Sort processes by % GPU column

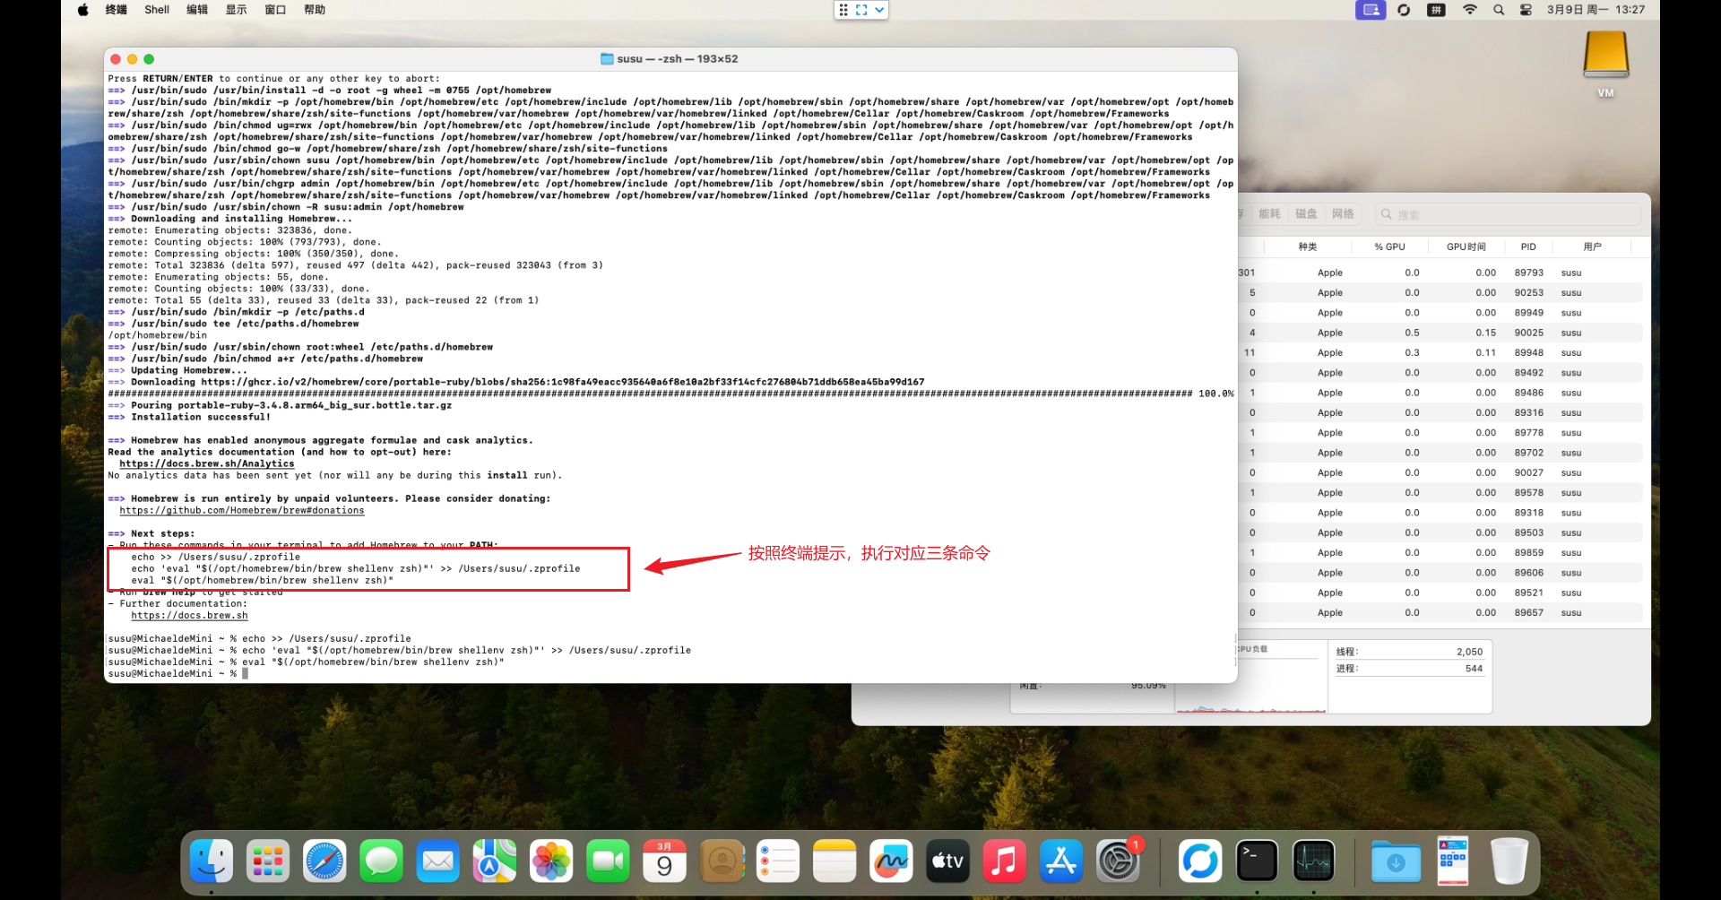1389,247
